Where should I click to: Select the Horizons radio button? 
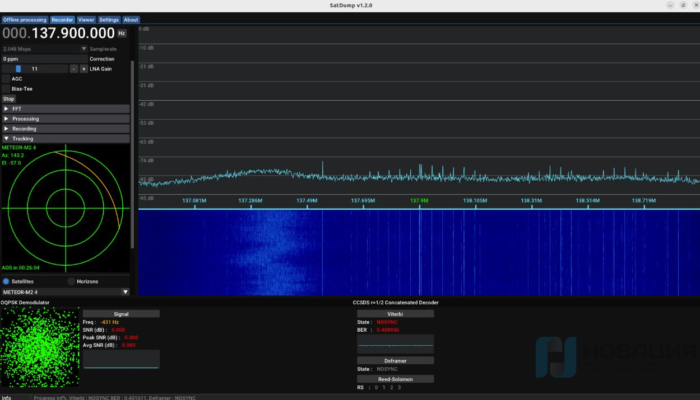coord(71,281)
